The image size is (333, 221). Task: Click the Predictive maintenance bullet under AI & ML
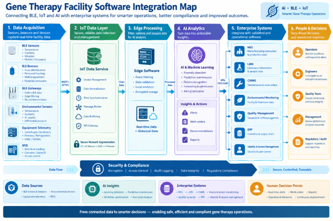(x=198, y=77)
